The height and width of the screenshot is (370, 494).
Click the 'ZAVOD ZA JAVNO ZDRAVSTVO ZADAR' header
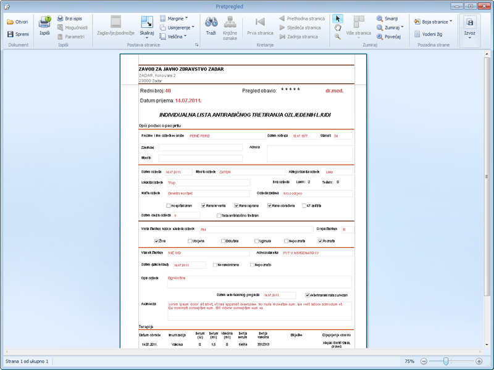click(x=181, y=69)
